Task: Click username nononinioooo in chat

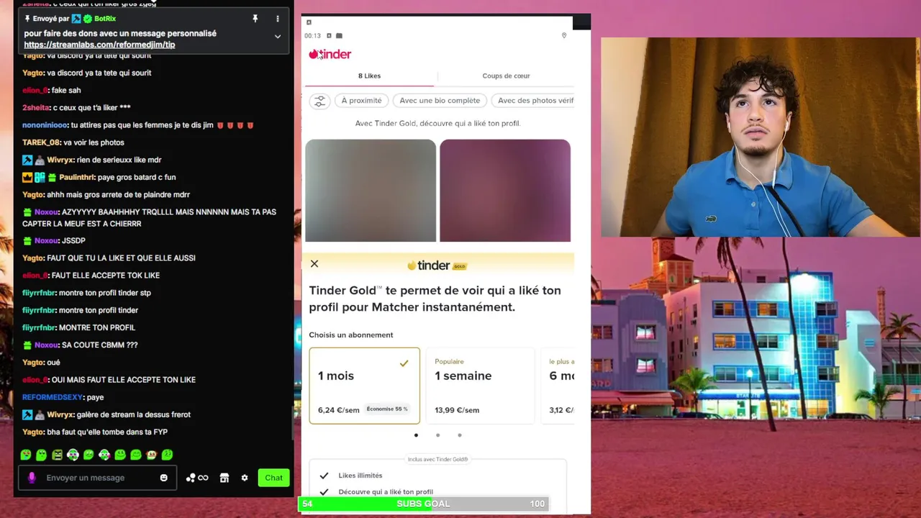Action: (x=45, y=125)
